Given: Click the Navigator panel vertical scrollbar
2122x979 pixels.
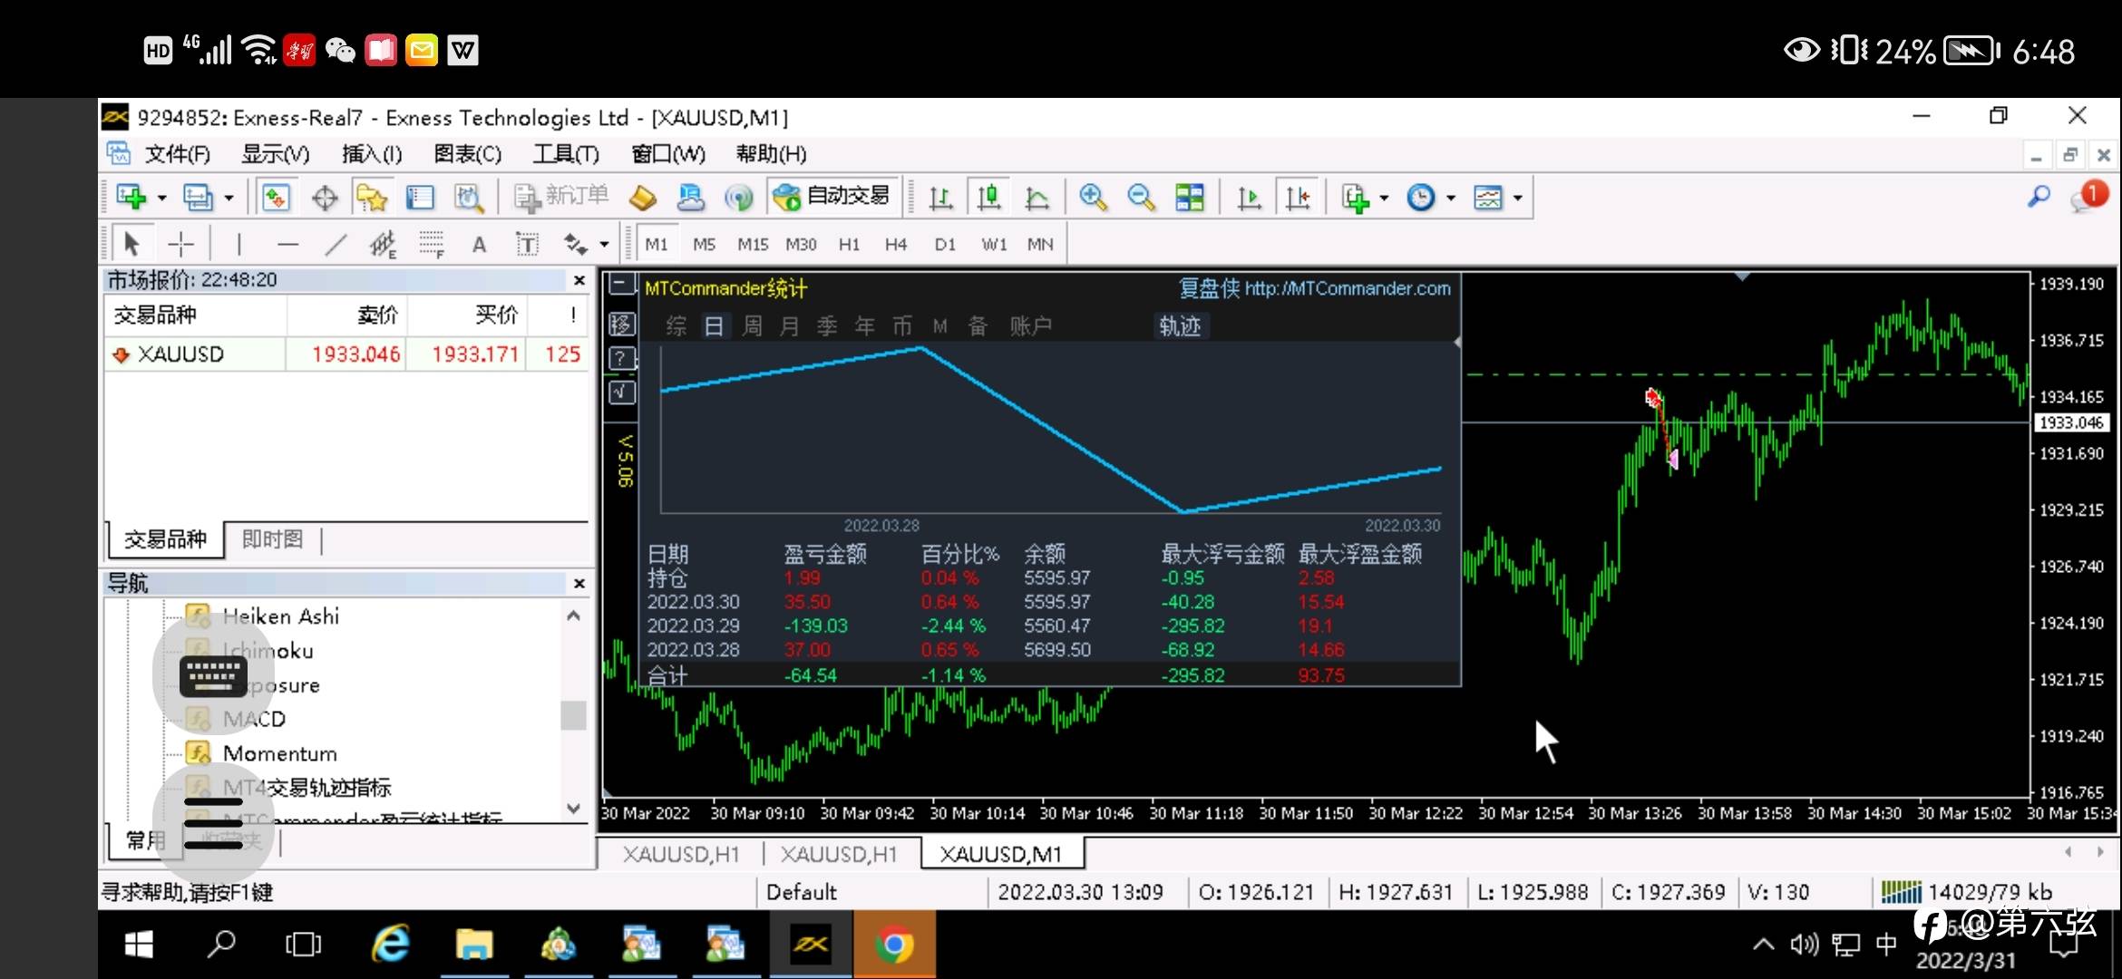Looking at the screenshot, I should [573, 716].
